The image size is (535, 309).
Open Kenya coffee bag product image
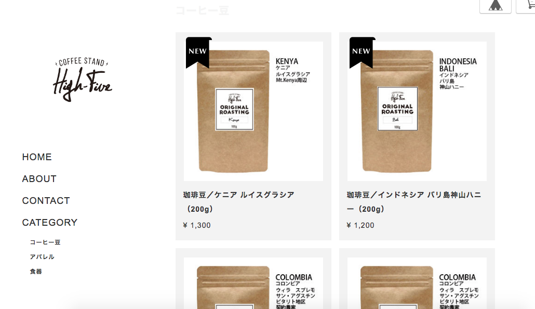[x=253, y=111]
